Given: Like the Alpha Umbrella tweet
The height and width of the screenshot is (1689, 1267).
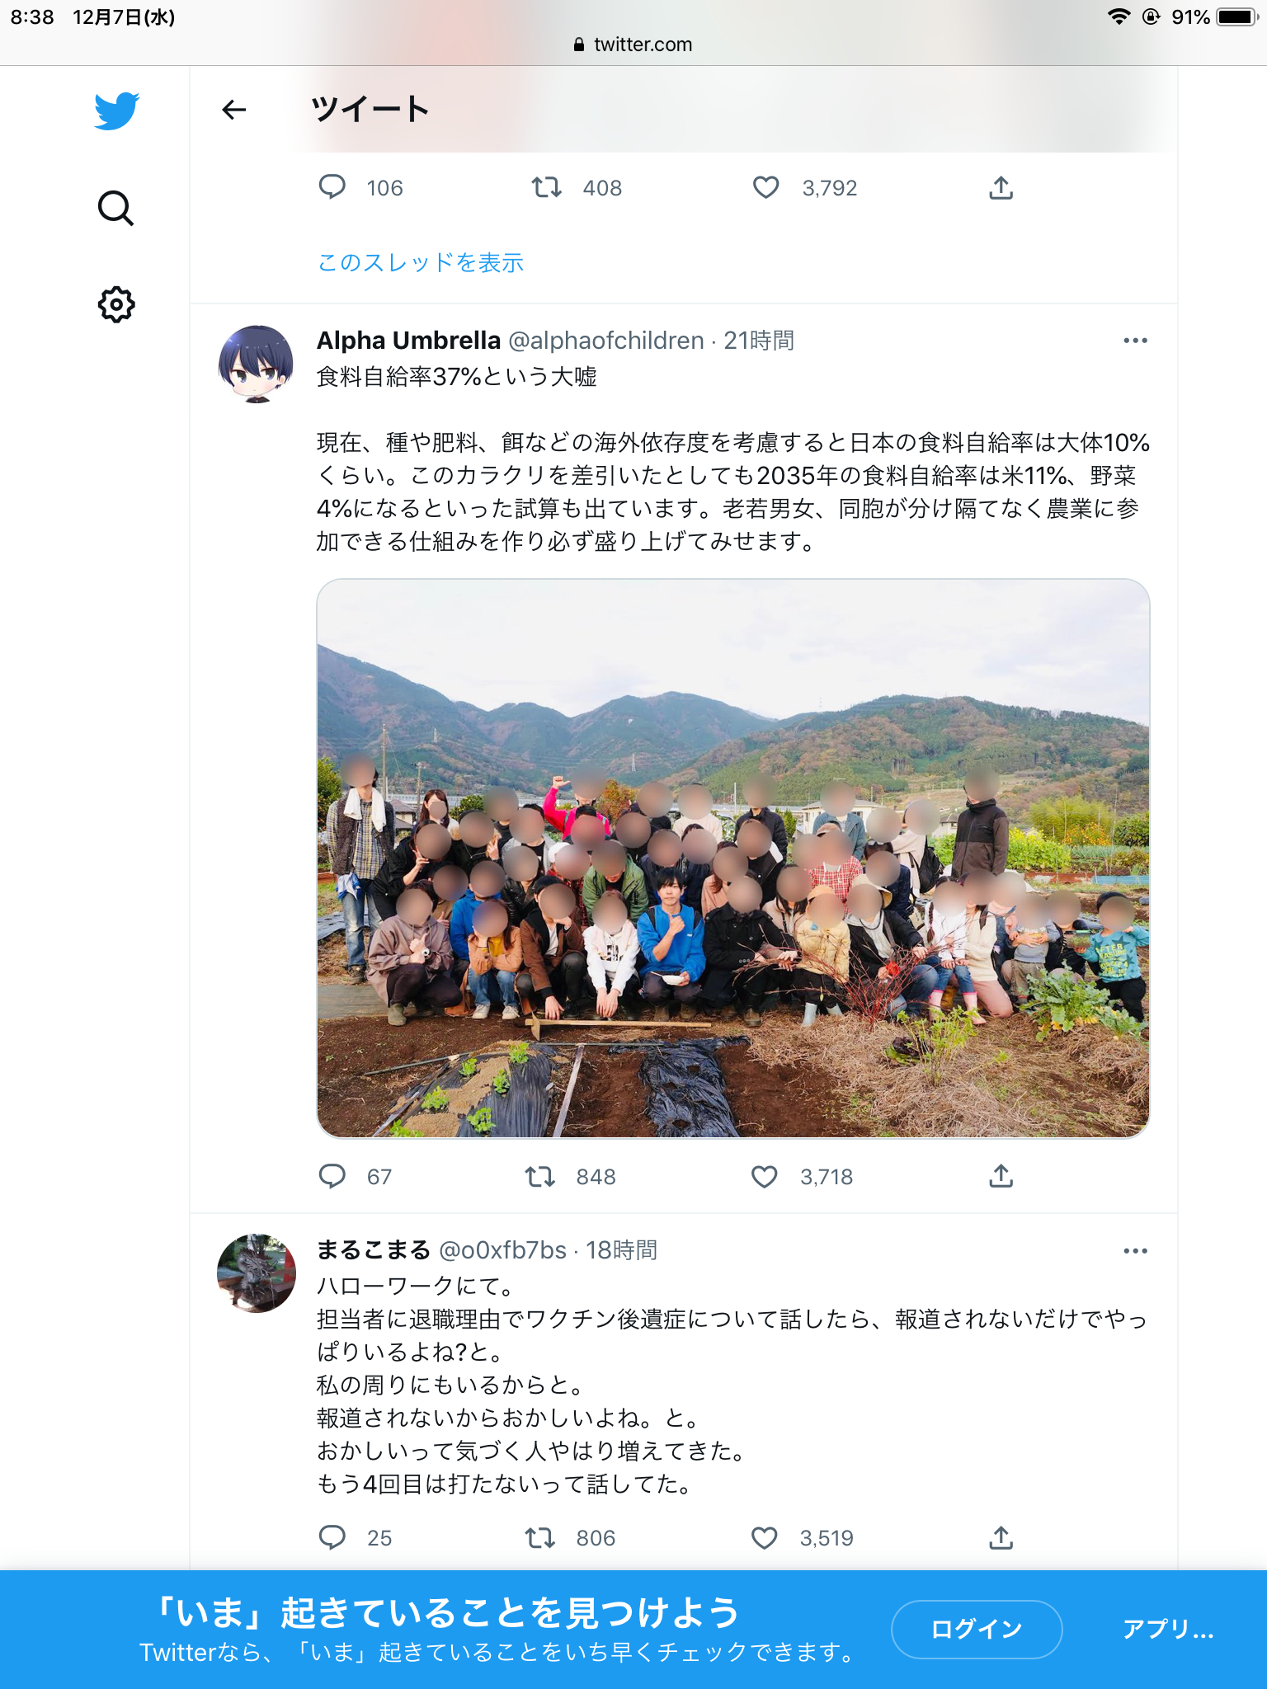Looking at the screenshot, I should (x=765, y=1177).
